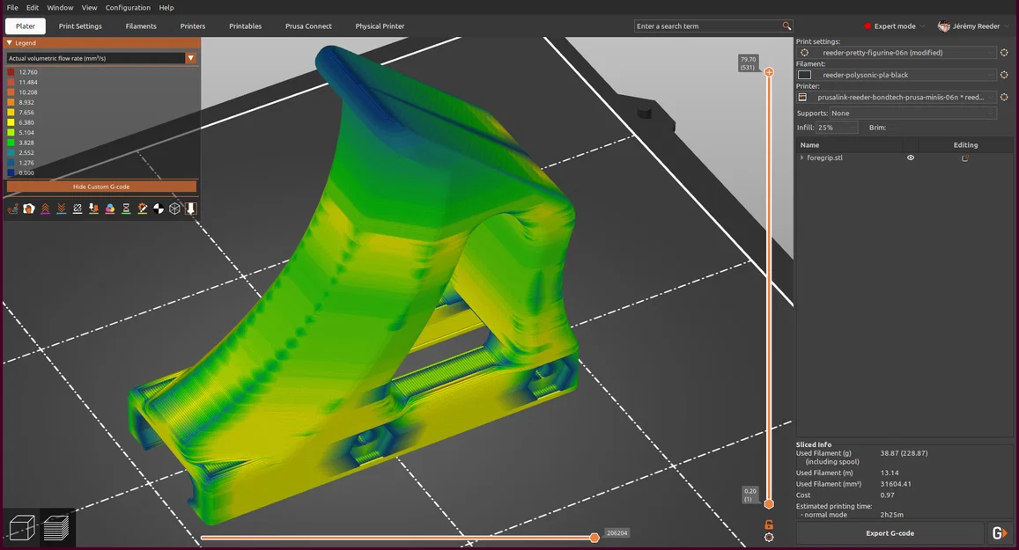This screenshot has height=550, width=1019.
Task: Click the Jérémy Reeder account name
Action: (976, 26)
